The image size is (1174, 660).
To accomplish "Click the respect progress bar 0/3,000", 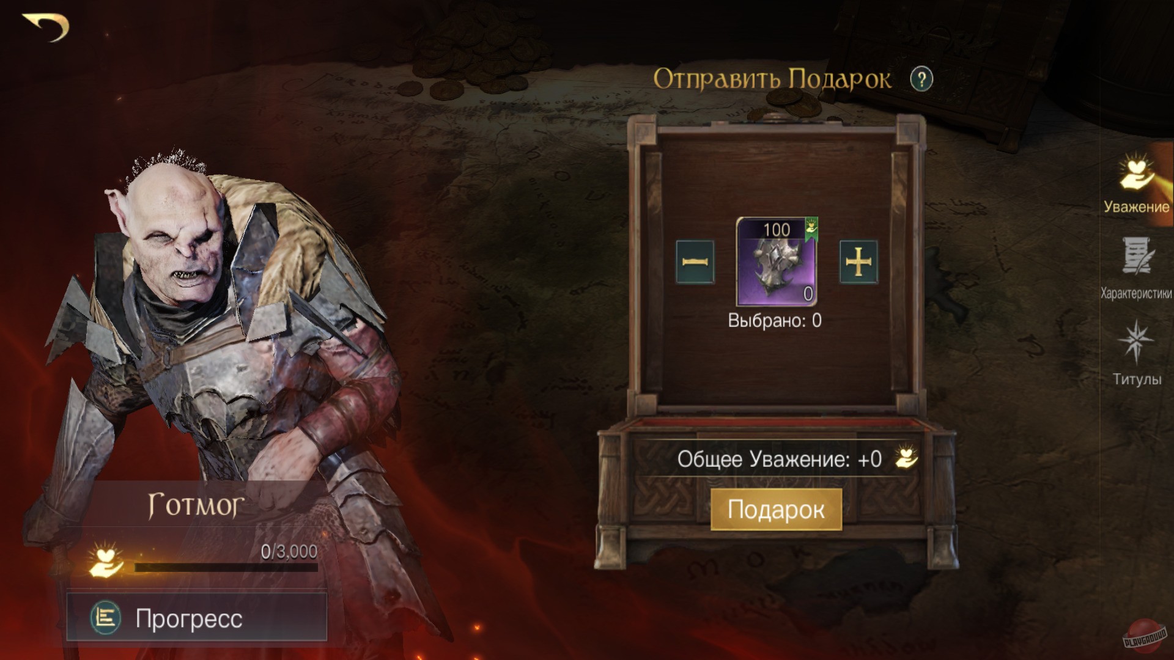I will pos(226,568).
